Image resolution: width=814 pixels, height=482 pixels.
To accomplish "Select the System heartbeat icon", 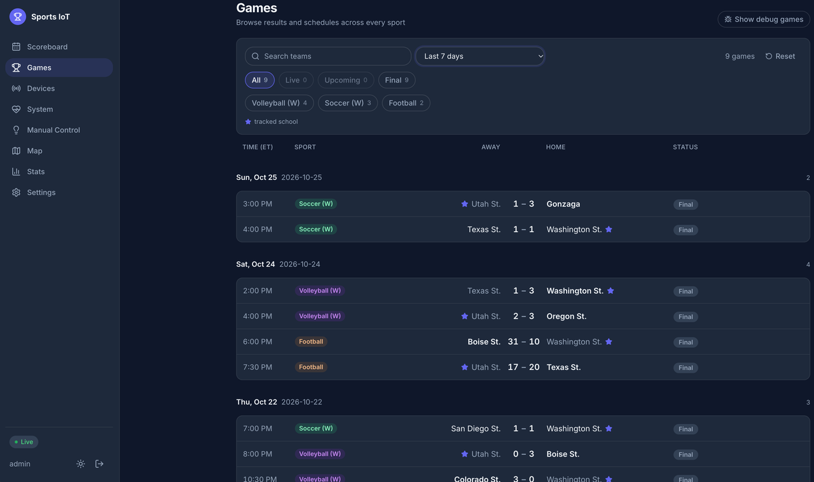I will click(x=16, y=109).
